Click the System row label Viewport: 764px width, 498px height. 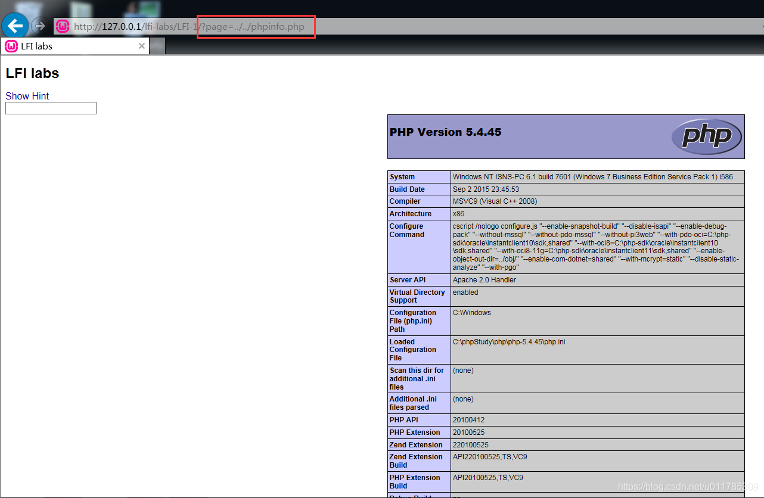pos(402,177)
